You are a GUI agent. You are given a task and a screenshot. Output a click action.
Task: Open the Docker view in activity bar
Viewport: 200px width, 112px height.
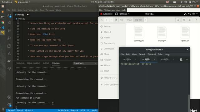(9, 61)
